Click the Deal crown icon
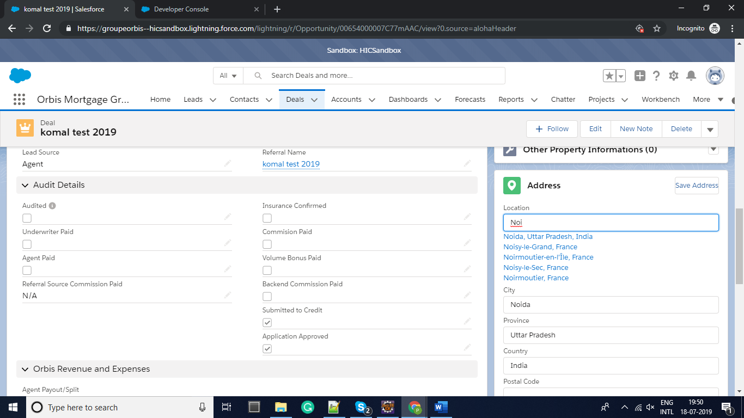744x418 pixels. (x=25, y=128)
